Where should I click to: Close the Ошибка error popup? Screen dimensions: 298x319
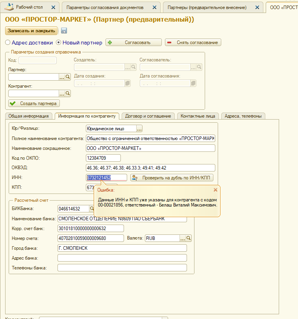(x=215, y=190)
